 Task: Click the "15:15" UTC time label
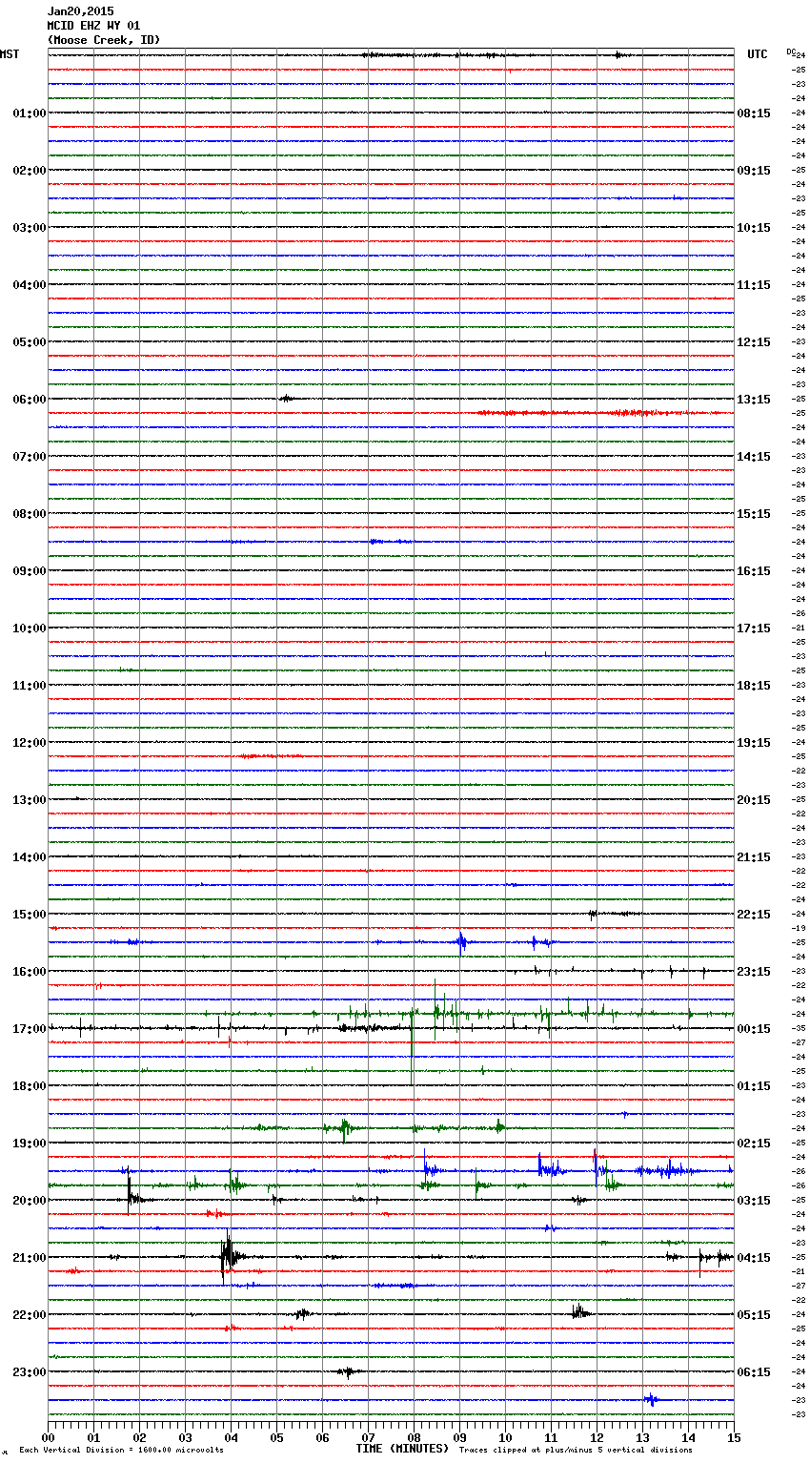coord(754,513)
